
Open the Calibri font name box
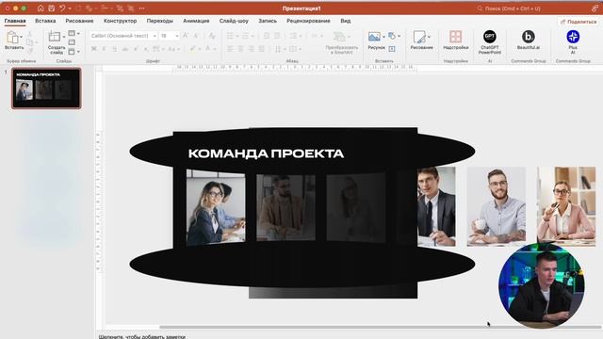(x=123, y=36)
